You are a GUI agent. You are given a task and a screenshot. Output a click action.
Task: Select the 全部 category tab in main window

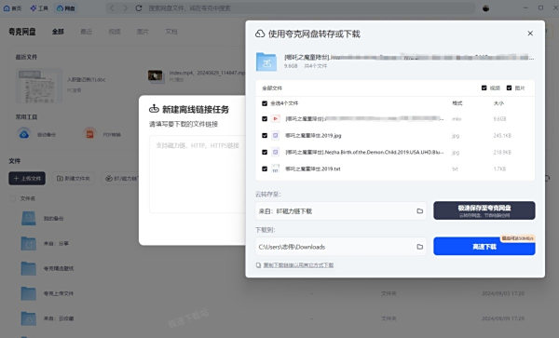(58, 32)
